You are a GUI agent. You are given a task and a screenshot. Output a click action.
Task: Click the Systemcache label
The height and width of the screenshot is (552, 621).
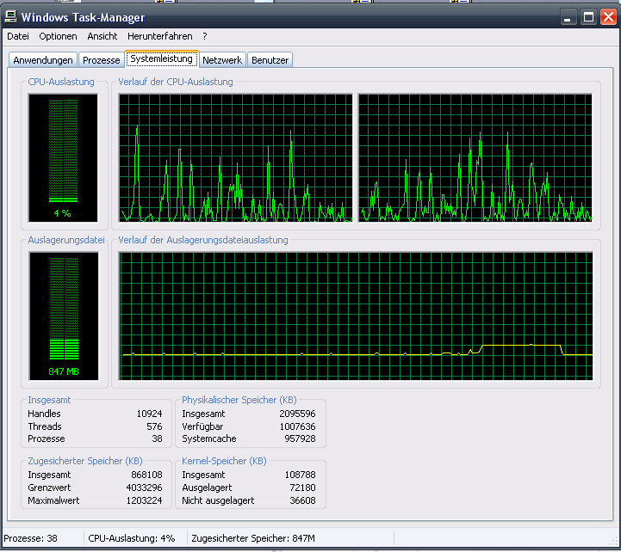tap(209, 439)
